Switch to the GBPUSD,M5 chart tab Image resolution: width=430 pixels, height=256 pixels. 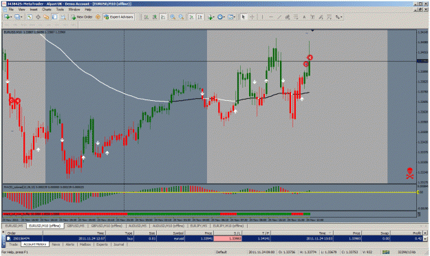click(76, 226)
